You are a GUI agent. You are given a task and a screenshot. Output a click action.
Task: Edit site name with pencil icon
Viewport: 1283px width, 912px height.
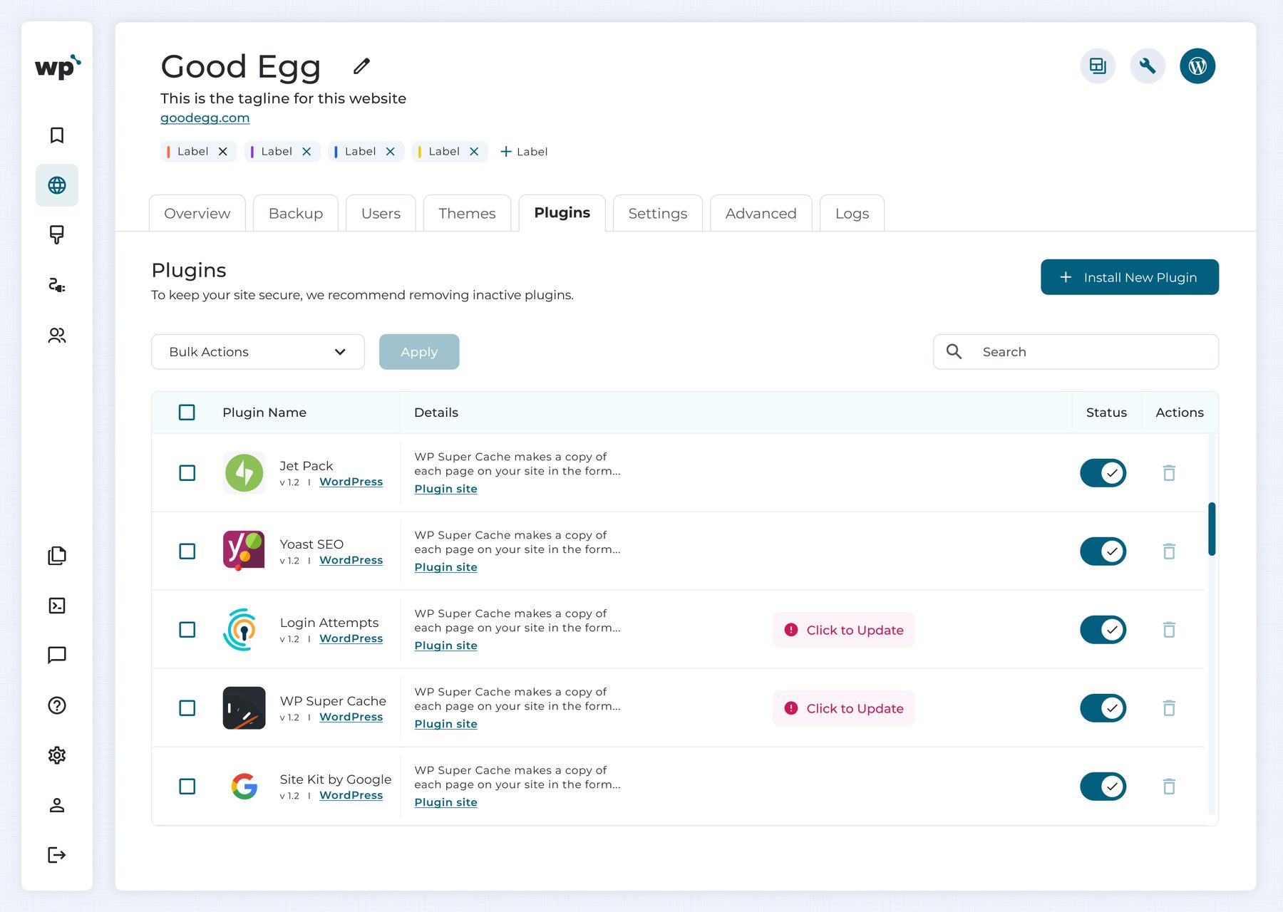point(362,66)
